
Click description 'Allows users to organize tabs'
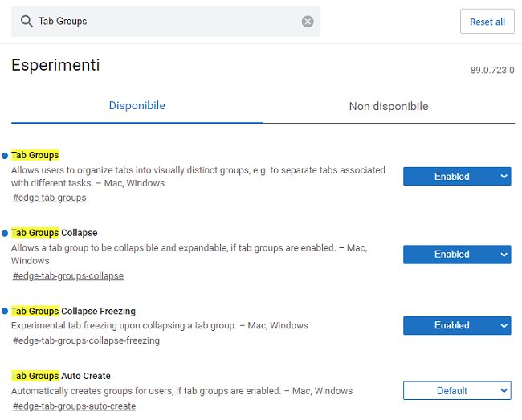click(198, 177)
